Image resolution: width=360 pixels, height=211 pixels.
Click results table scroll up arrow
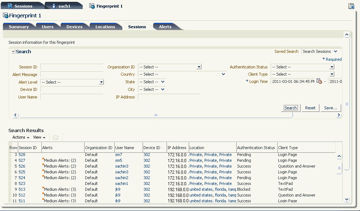click(x=339, y=156)
